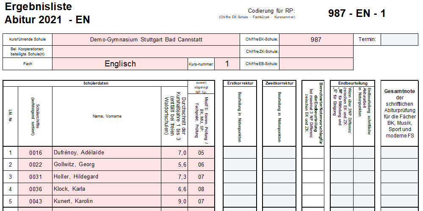Image resolution: width=423 pixels, height=211 pixels.
Task: Select the name cell Dufrénoy, Adélaïde
Action: [x=106, y=153]
